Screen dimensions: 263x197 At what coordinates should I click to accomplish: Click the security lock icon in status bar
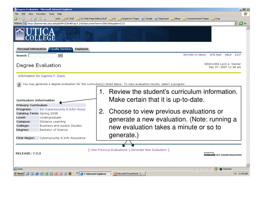(x=216, y=169)
